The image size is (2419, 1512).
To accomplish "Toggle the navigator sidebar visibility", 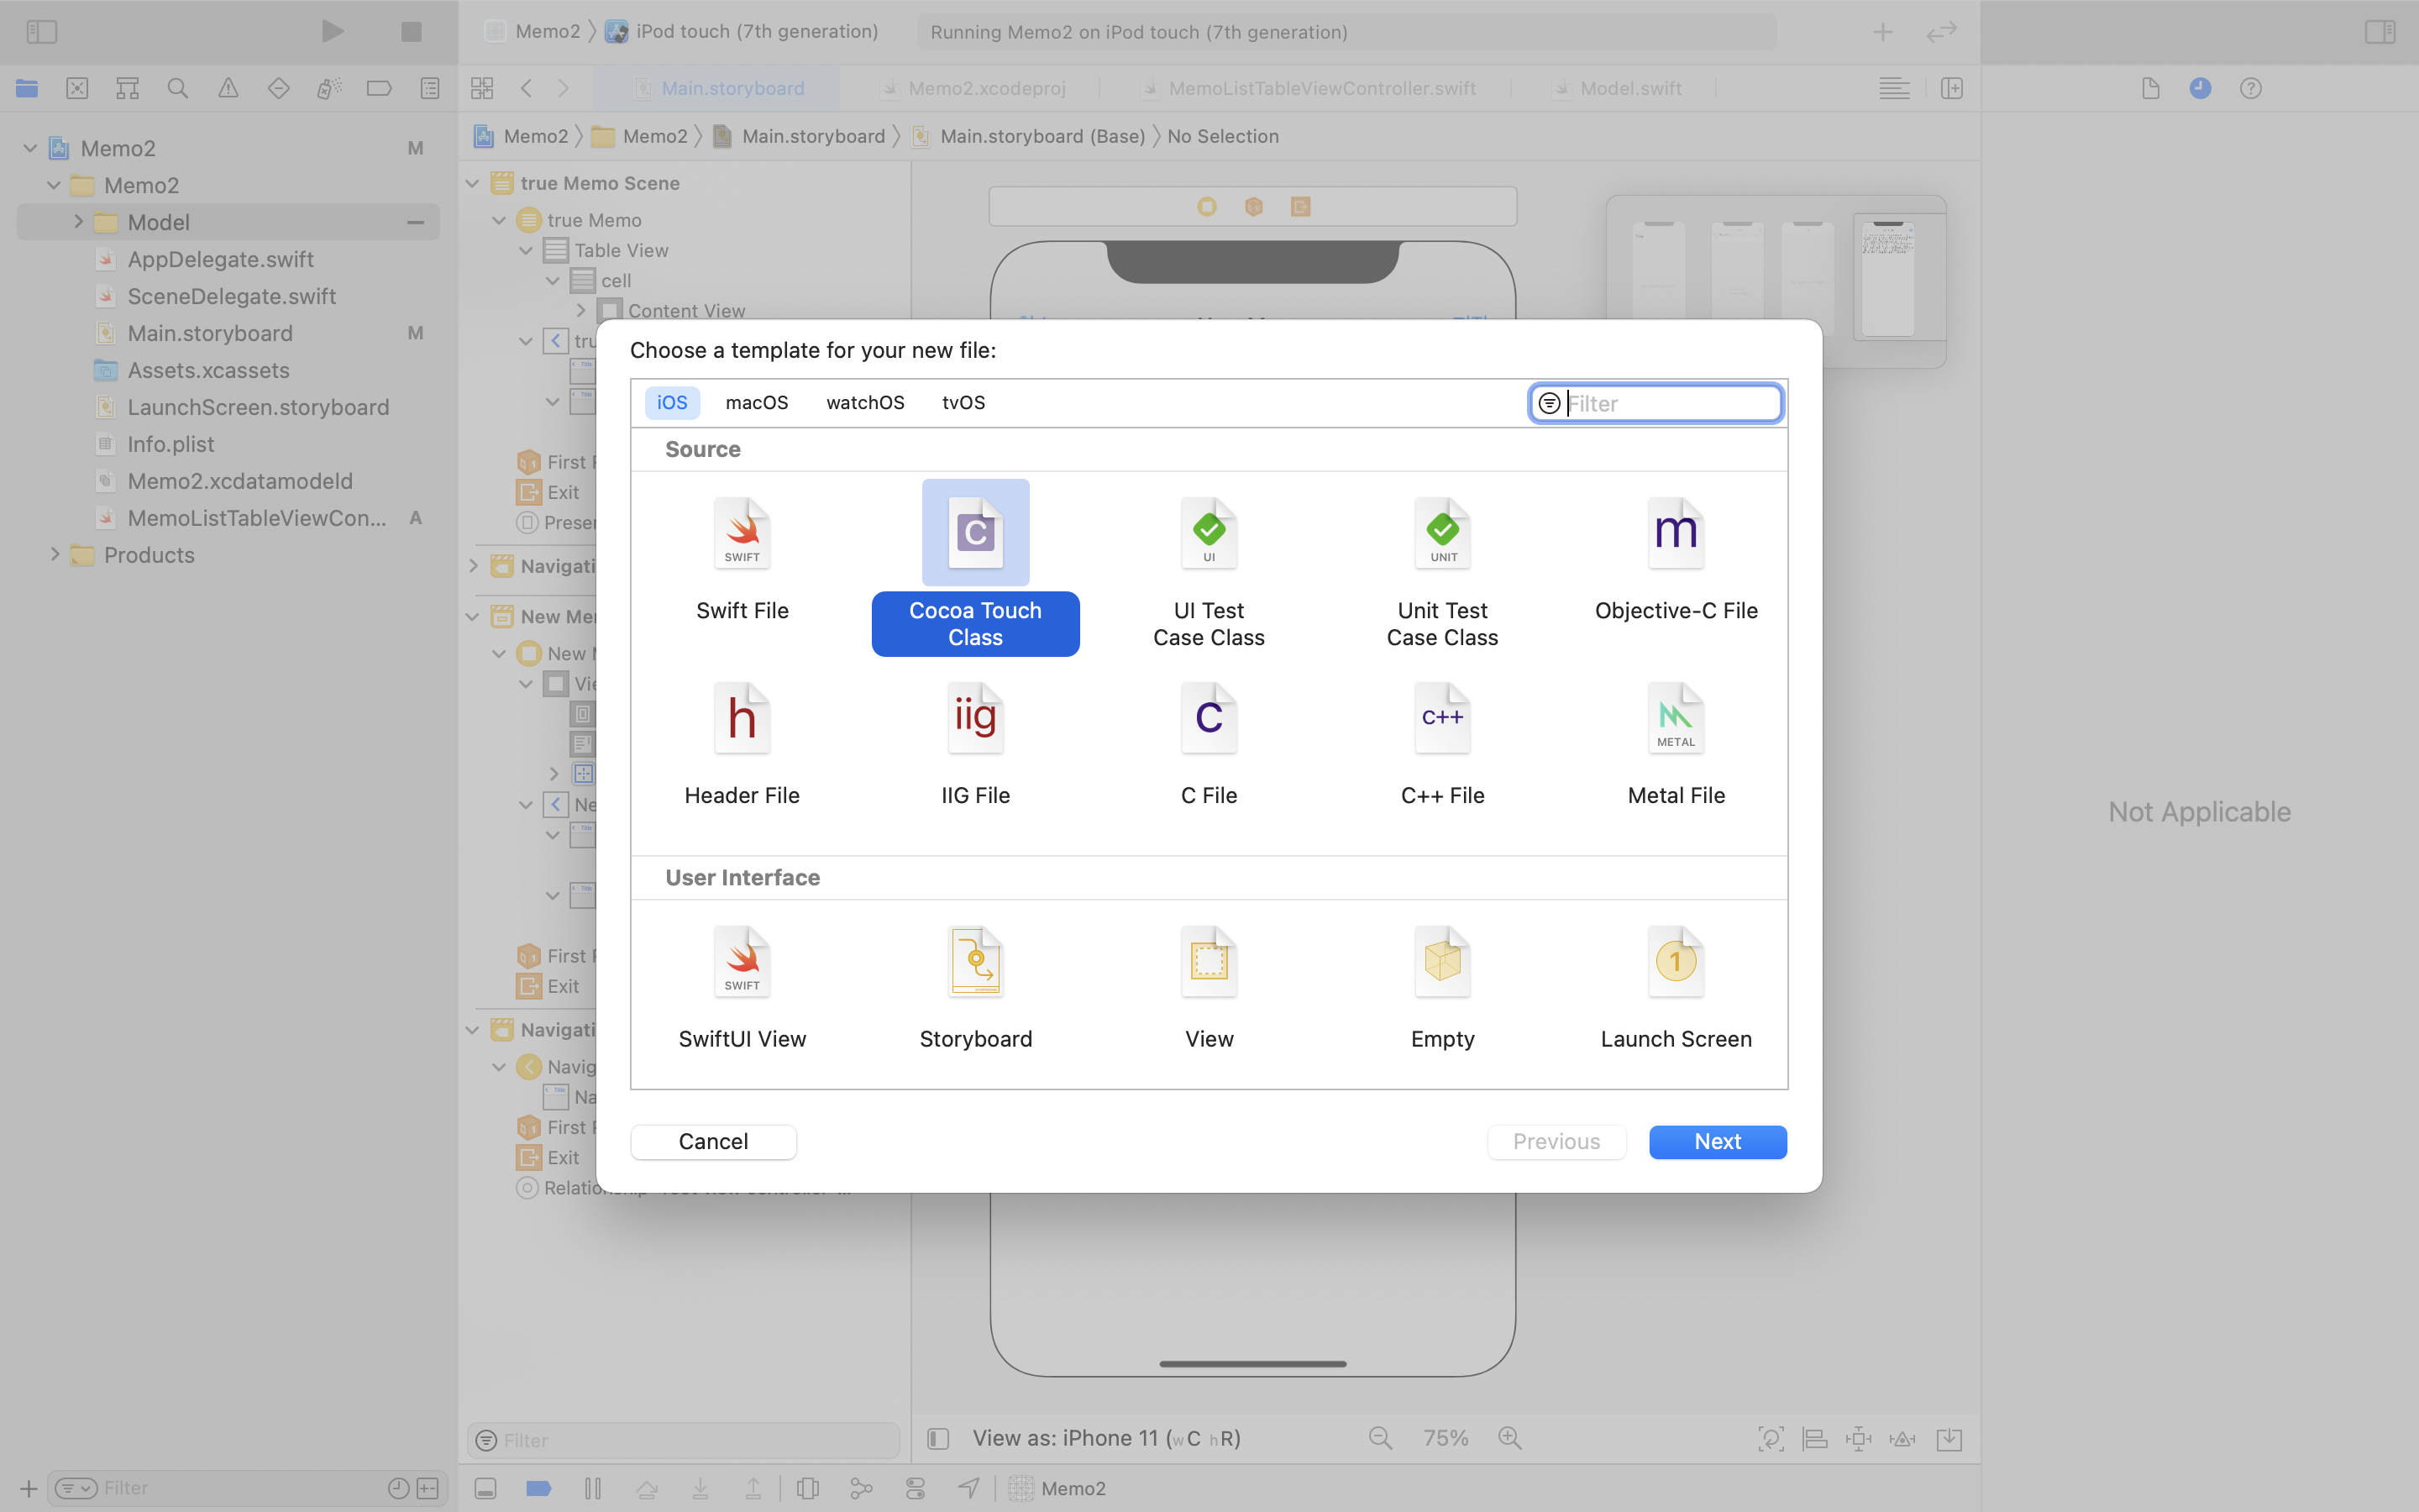I will (42, 32).
